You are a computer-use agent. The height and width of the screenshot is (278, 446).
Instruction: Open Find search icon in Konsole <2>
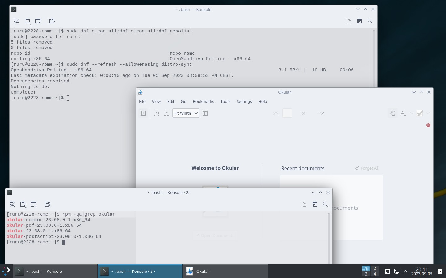pos(325,204)
